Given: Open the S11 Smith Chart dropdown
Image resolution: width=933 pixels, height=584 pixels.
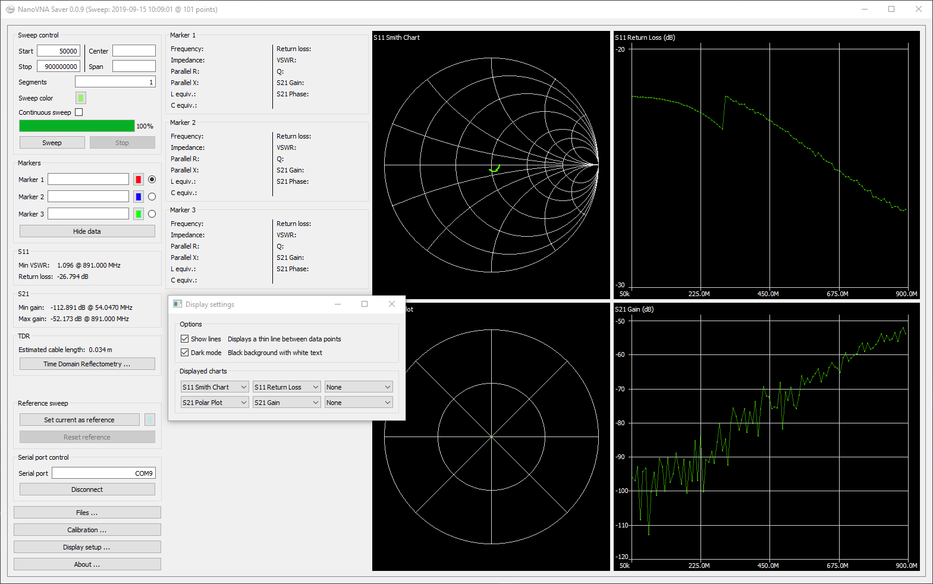Looking at the screenshot, I should click(x=215, y=387).
